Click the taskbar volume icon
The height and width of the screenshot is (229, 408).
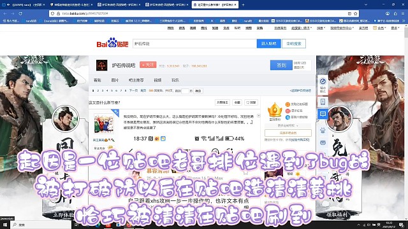click(x=368, y=225)
